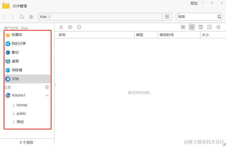226x146 pixels.
Task: Open 最近 (Recent) section
Action: (15, 52)
